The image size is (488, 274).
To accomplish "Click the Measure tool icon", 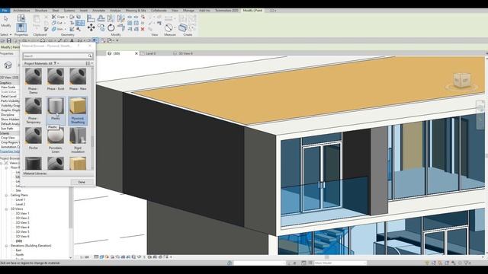I will (x=169, y=27).
